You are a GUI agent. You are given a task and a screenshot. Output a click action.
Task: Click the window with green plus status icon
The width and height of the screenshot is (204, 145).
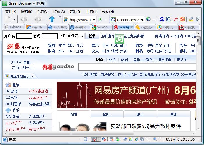pos(117,139)
